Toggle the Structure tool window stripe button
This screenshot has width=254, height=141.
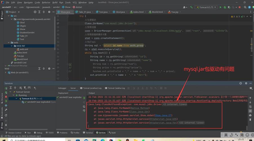click(2, 98)
